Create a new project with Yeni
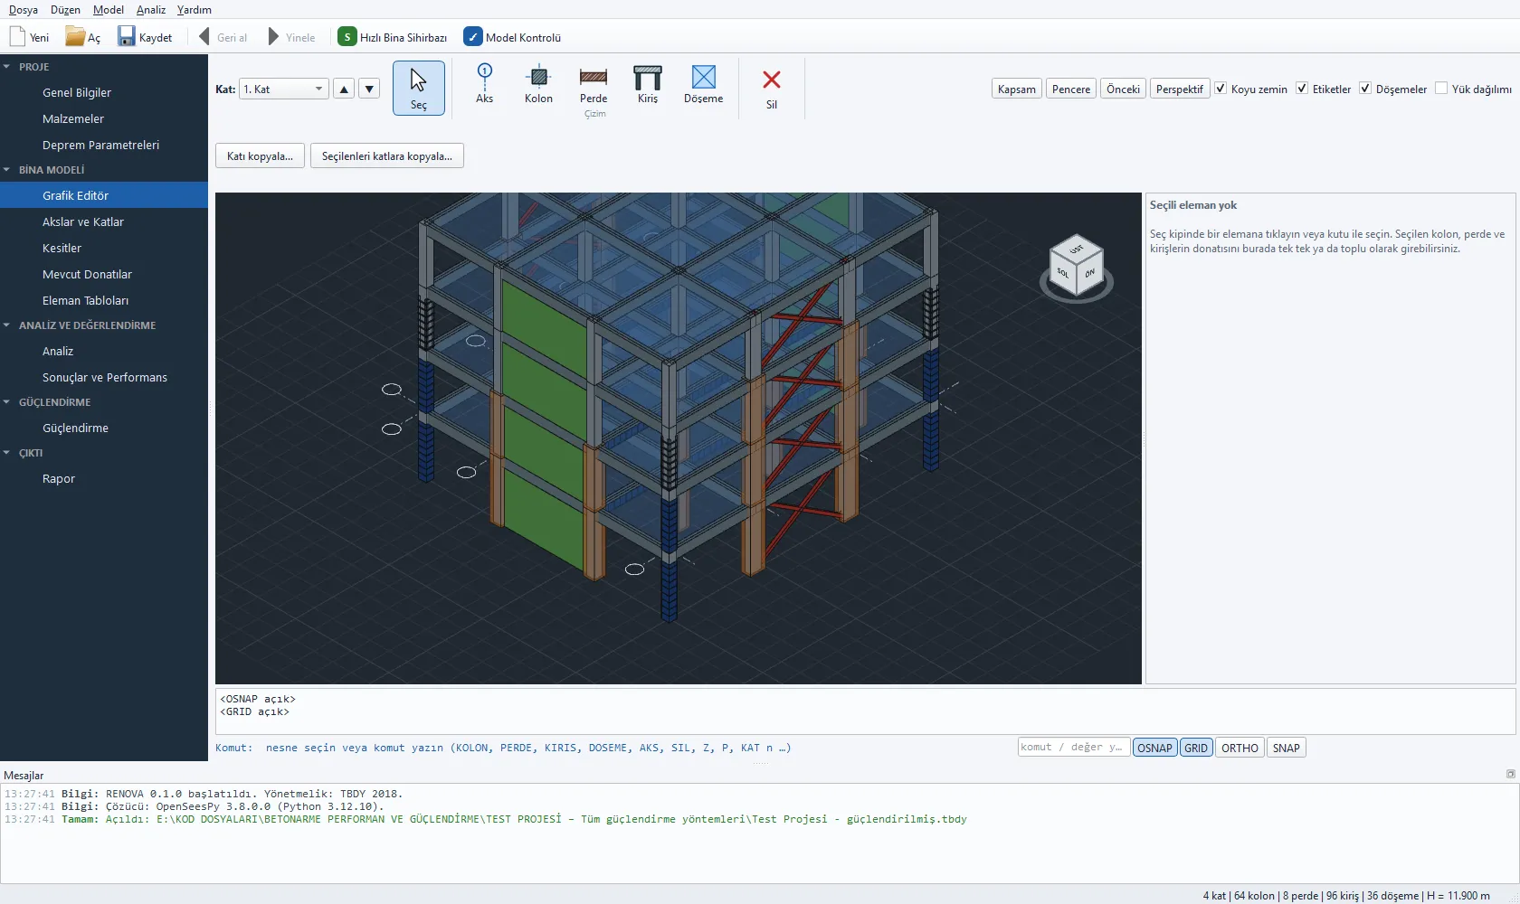This screenshot has height=904, width=1520. 30,37
